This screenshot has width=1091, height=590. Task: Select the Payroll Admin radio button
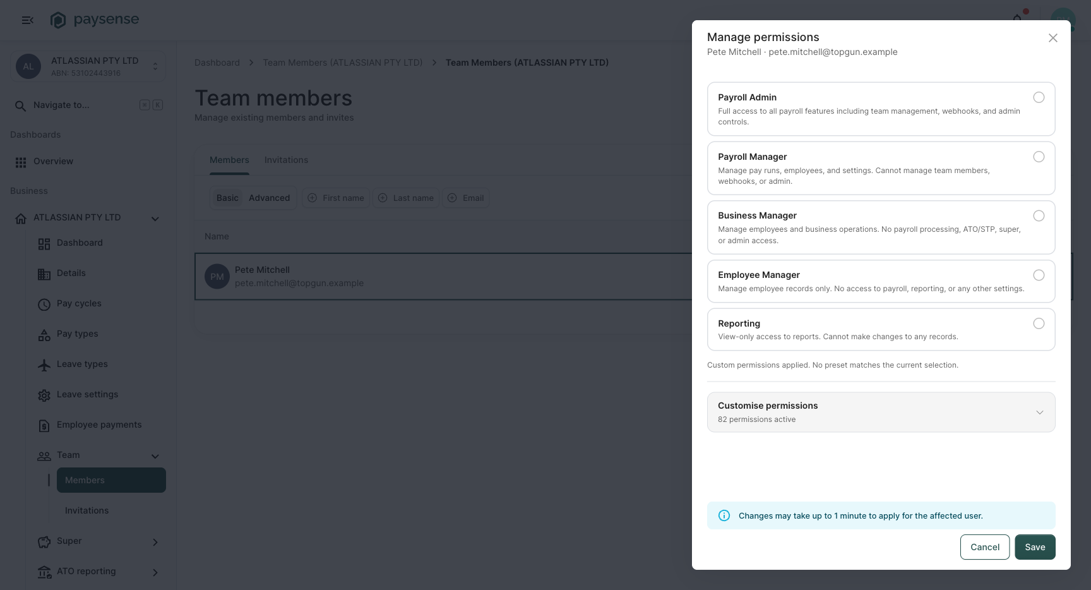[1039, 97]
